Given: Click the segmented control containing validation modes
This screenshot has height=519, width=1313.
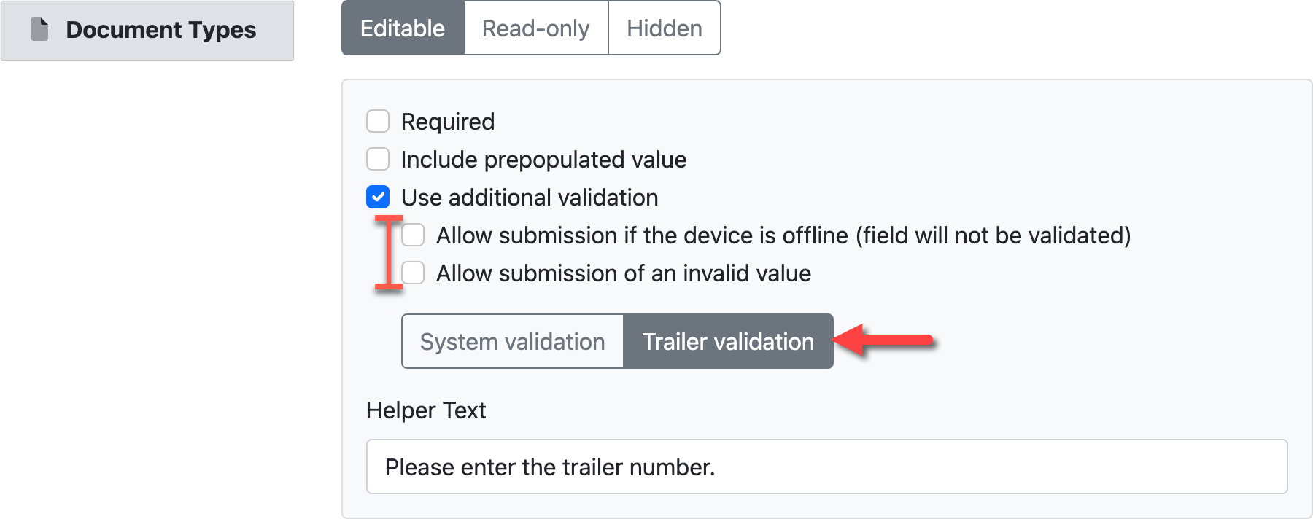Looking at the screenshot, I should 616,341.
